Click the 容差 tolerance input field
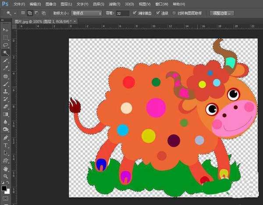The height and width of the screenshot is (205, 263). click(x=122, y=13)
